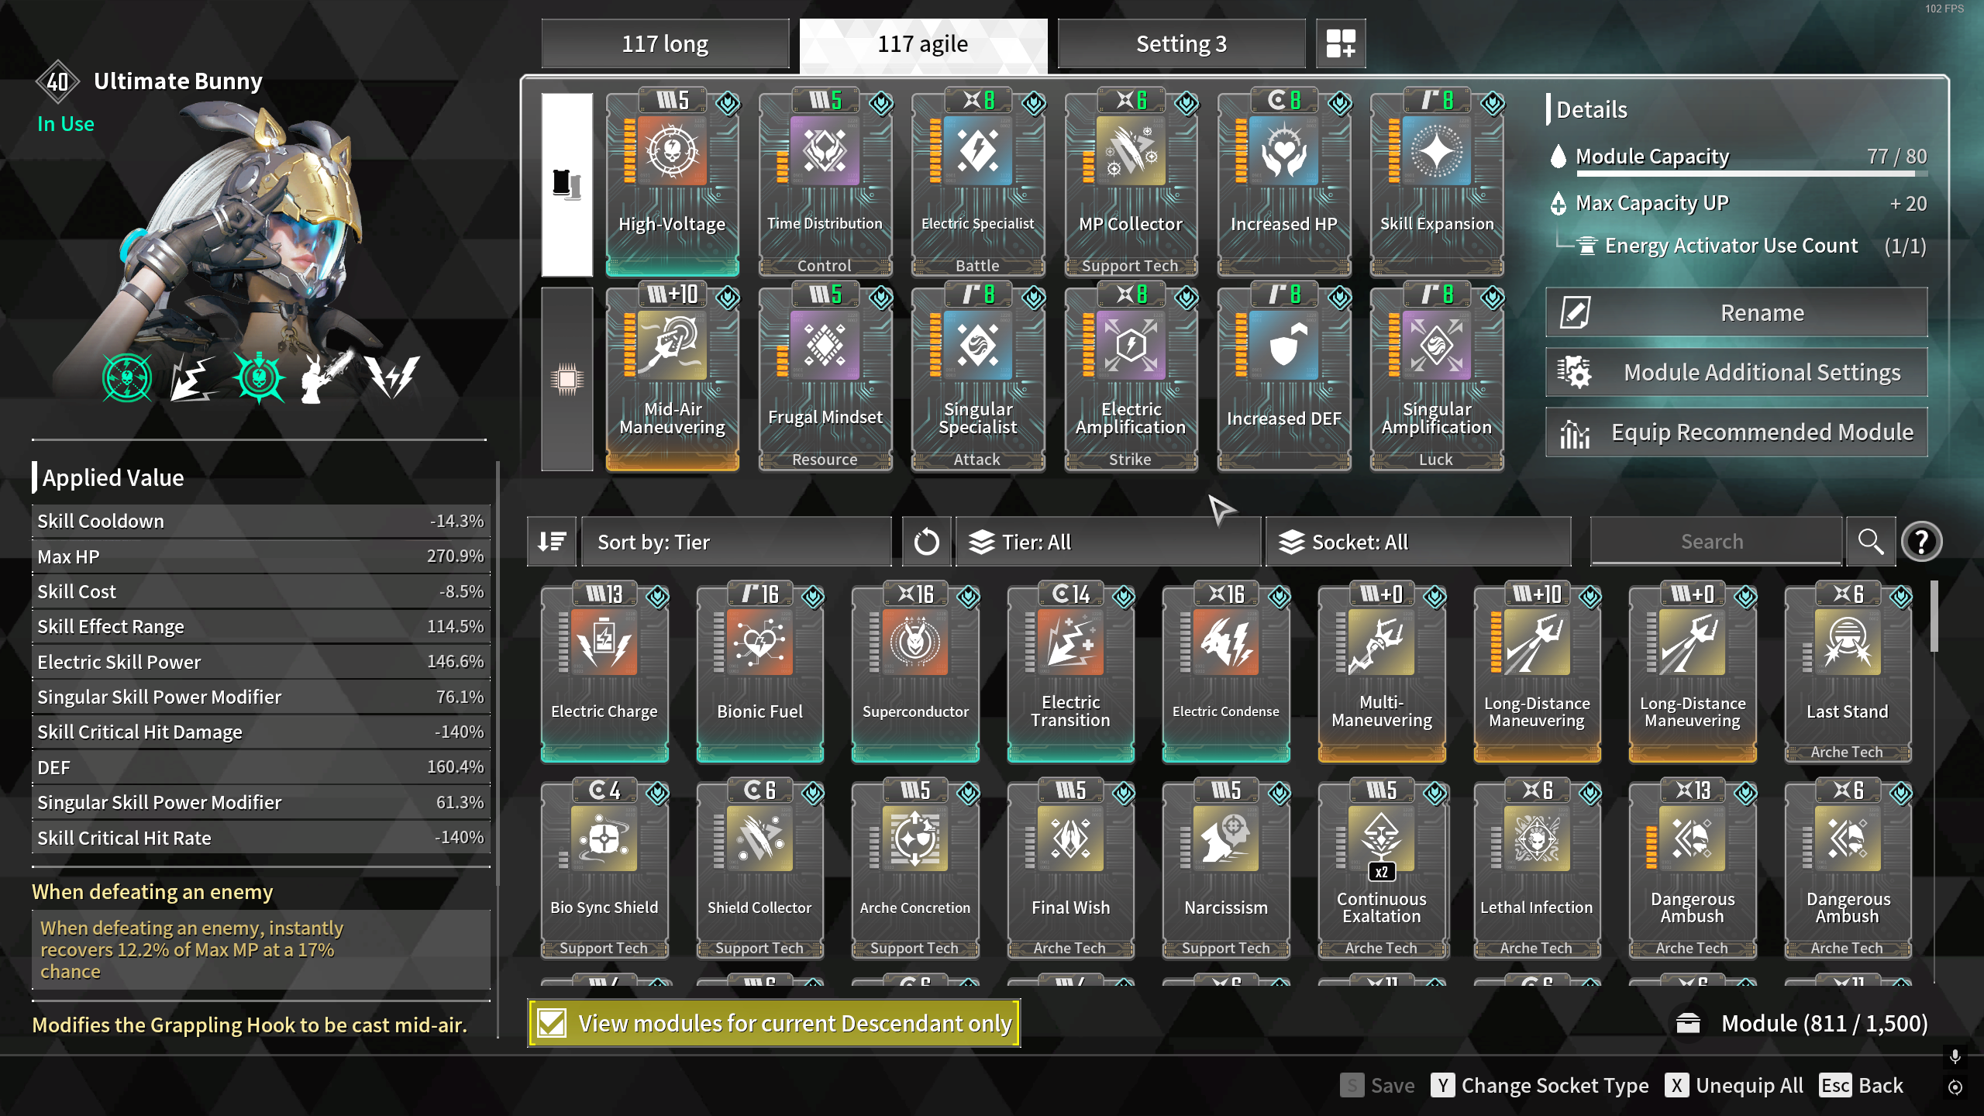Click the reset filters refresh icon
The image size is (1984, 1116).
(926, 542)
